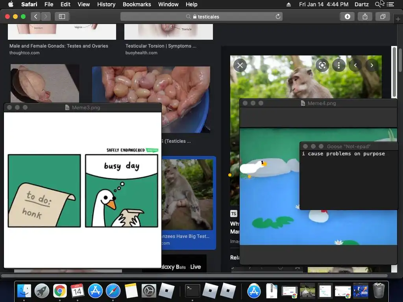Screen dimensions: 403x302
Task: Open the View menu
Action: [x=83, y=4]
